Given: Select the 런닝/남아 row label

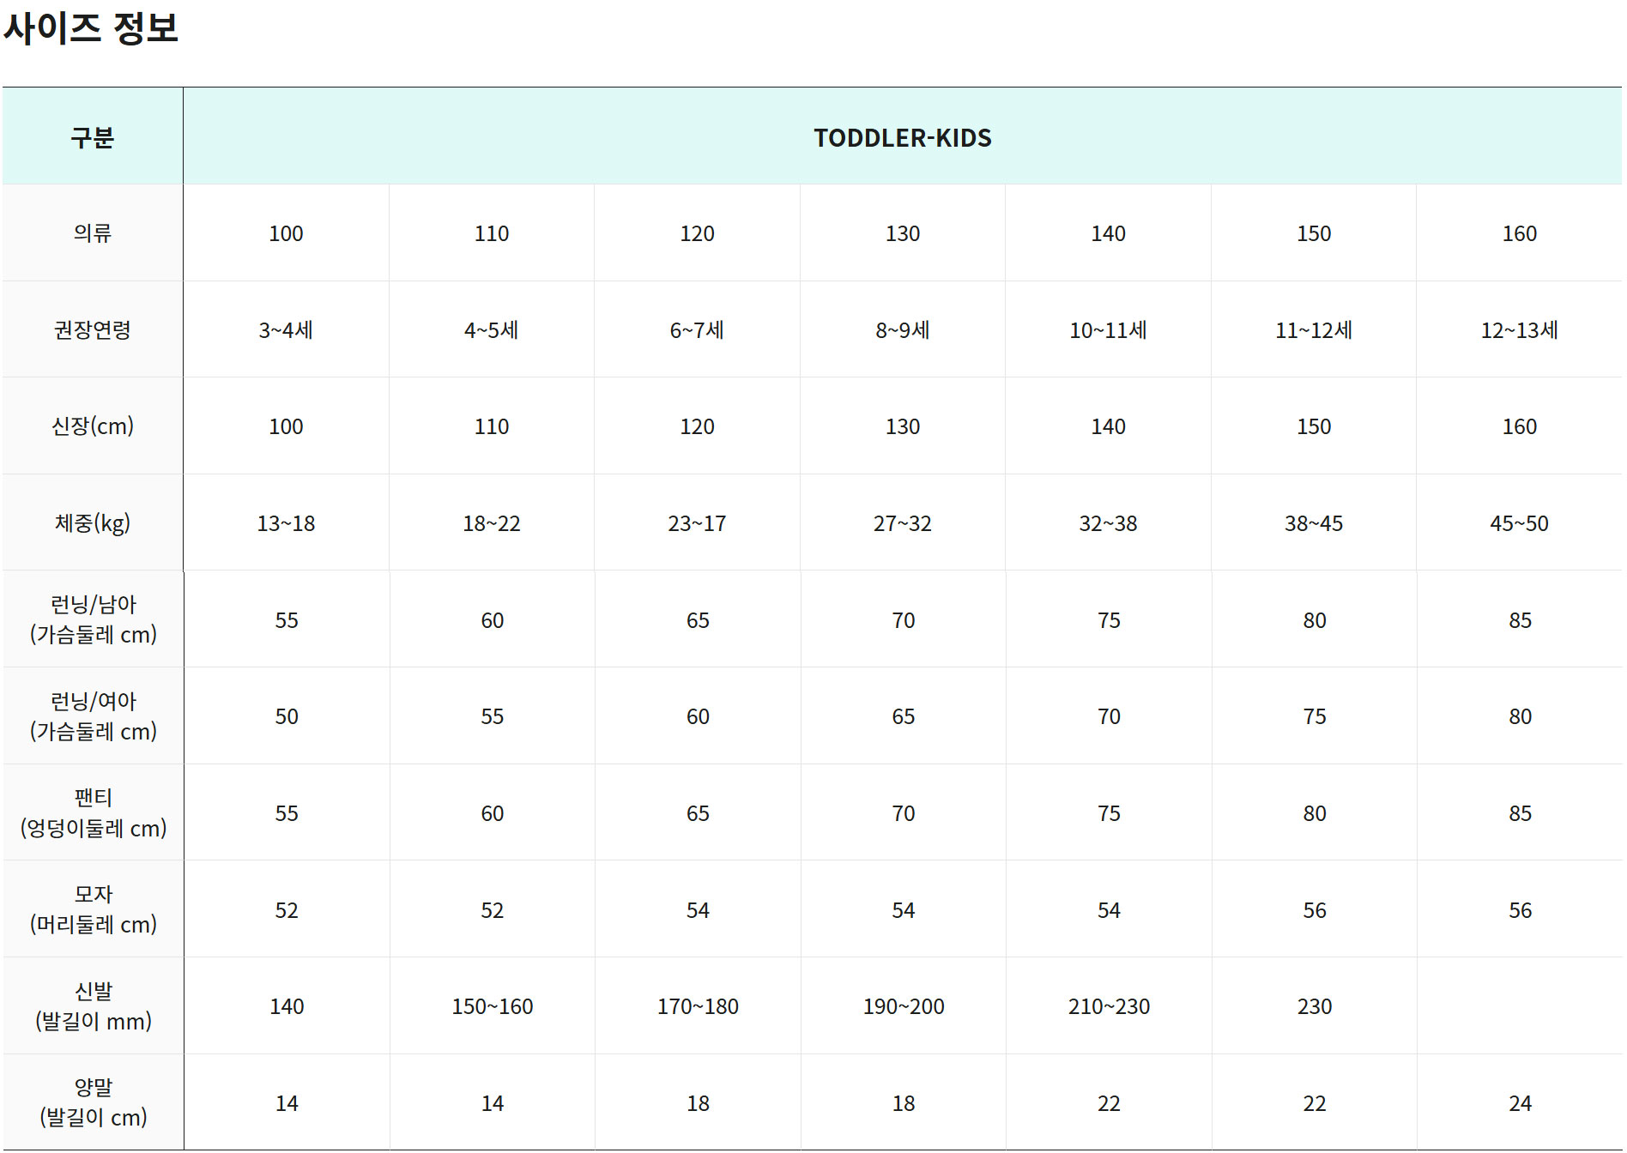Looking at the screenshot, I should [93, 619].
